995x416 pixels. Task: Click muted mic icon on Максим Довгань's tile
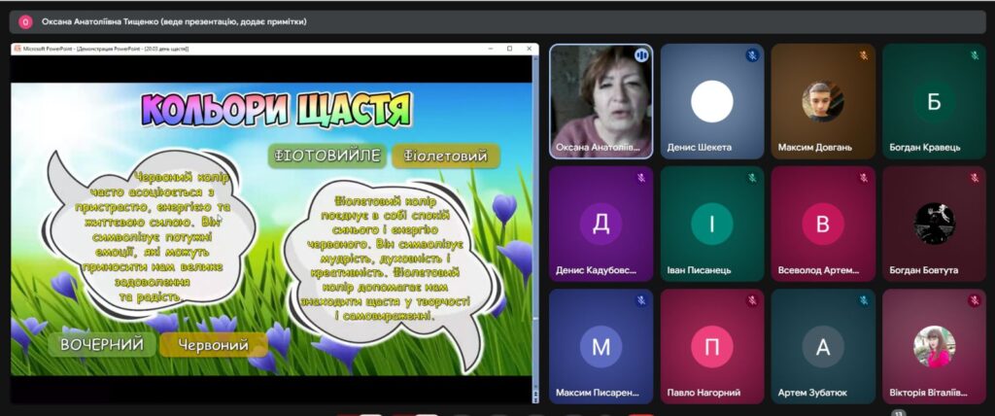pyautogui.click(x=862, y=55)
